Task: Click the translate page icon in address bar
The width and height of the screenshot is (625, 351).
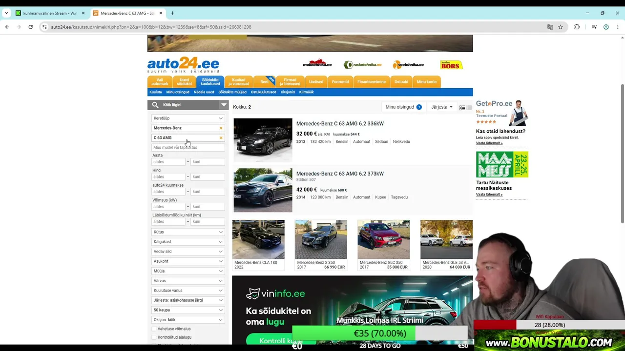Action: 550,27
